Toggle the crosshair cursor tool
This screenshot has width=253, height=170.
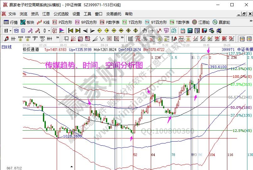coord(152,31)
